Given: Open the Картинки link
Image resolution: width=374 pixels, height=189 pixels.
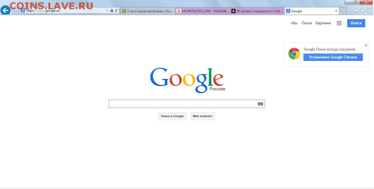Looking at the screenshot, I should coord(323,23).
